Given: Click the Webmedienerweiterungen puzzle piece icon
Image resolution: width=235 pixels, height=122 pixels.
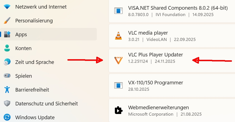Looking at the screenshot, I should [x=118, y=110].
